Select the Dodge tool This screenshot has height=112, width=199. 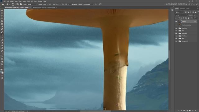2,48
